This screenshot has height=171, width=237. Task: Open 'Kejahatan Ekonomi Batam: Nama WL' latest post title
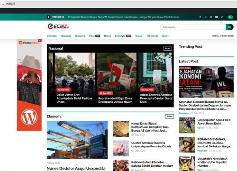click(x=205, y=105)
